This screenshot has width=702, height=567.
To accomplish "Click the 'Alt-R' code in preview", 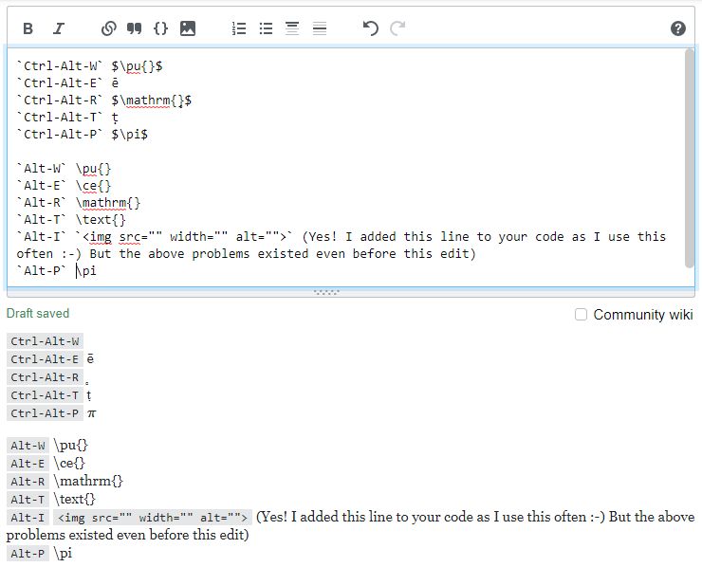I will click(x=28, y=482).
